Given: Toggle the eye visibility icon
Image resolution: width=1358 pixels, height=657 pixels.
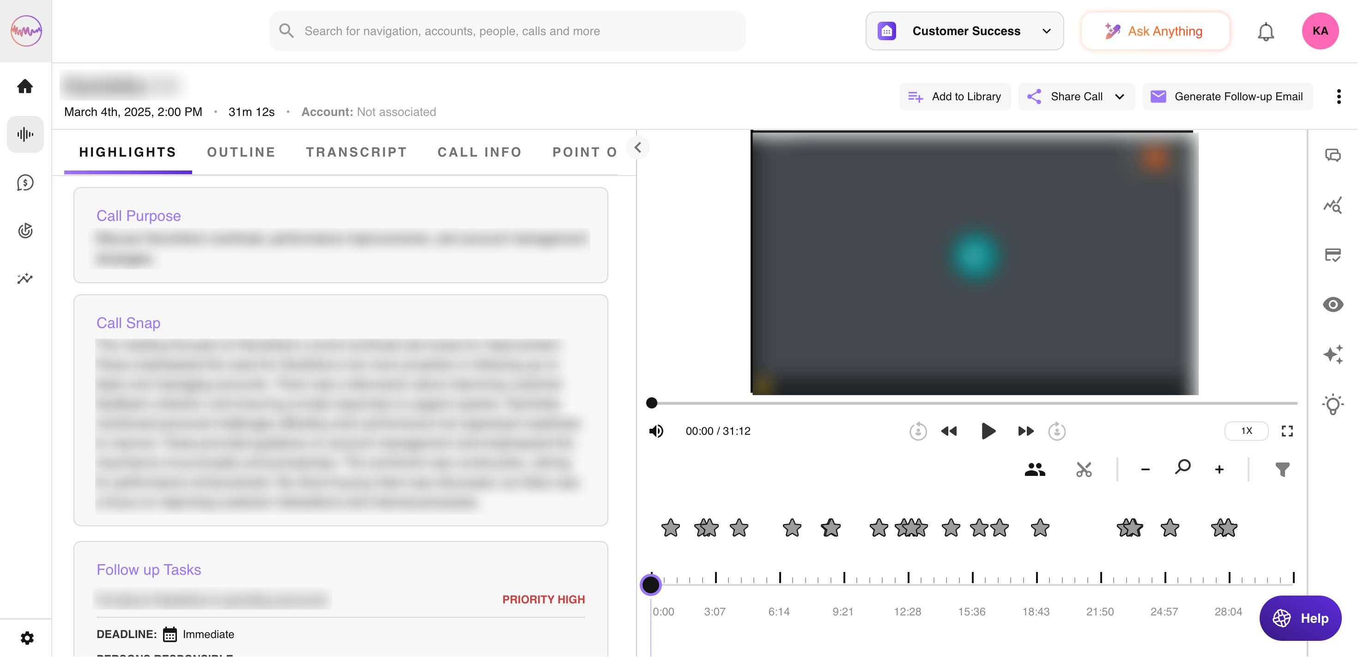Looking at the screenshot, I should (x=1332, y=304).
